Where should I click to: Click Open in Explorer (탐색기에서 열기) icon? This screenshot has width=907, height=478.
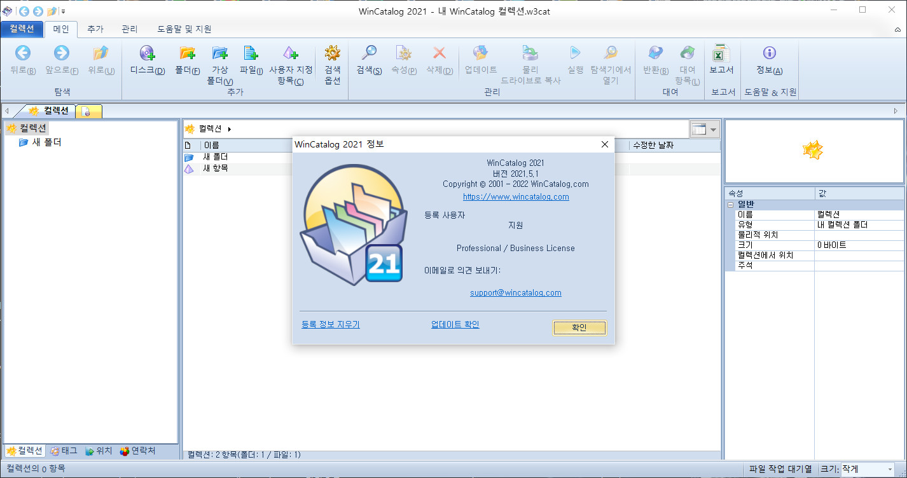pyautogui.click(x=611, y=53)
